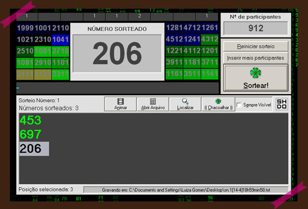This screenshot has height=209, width=308.
Task: Click the Animar film icon button
Action: click(120, 104)
